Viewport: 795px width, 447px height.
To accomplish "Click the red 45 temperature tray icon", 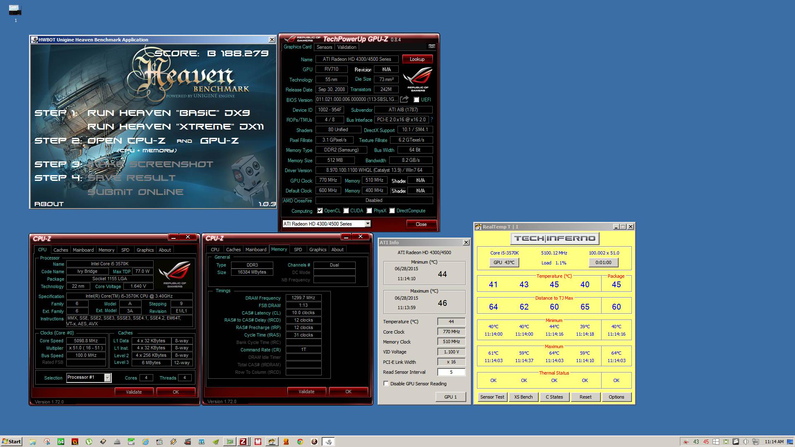I will (706, 442).
